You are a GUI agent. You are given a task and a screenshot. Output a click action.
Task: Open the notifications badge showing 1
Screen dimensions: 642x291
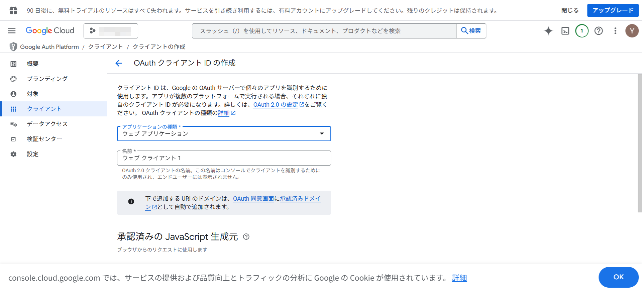[x=582, y=31]
